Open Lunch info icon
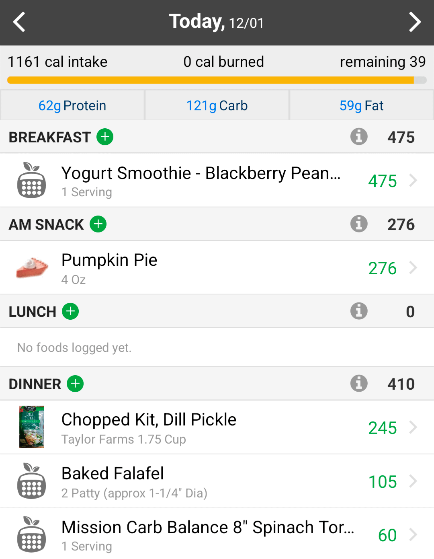 tap(359, 311)
